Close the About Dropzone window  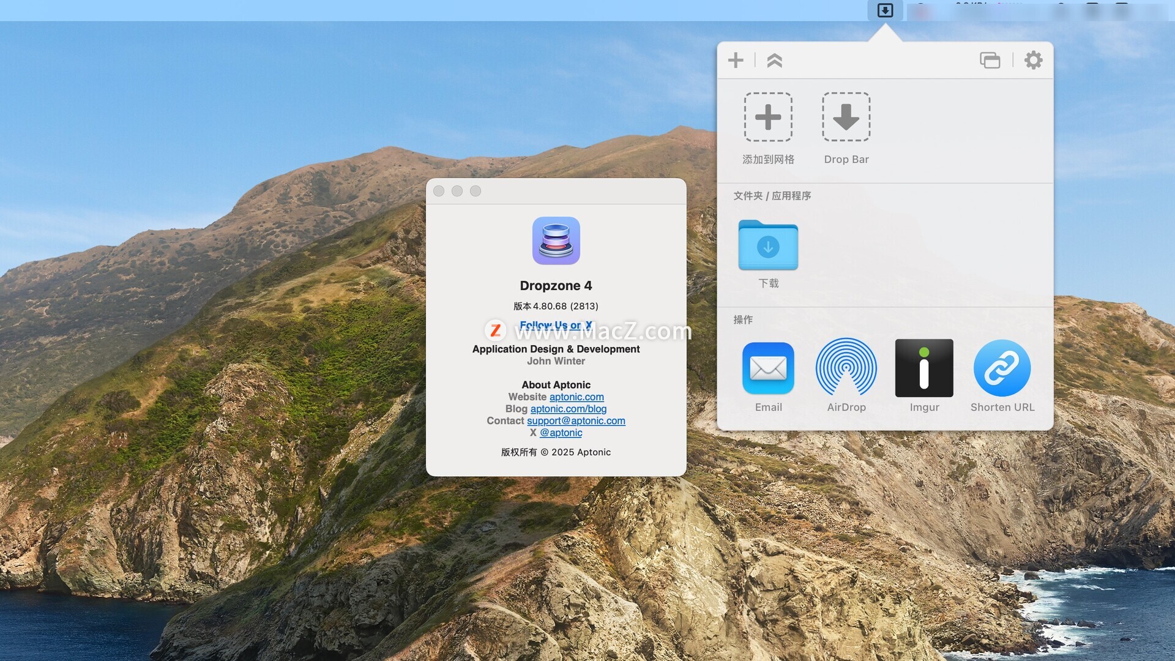(x=439, y=191)
